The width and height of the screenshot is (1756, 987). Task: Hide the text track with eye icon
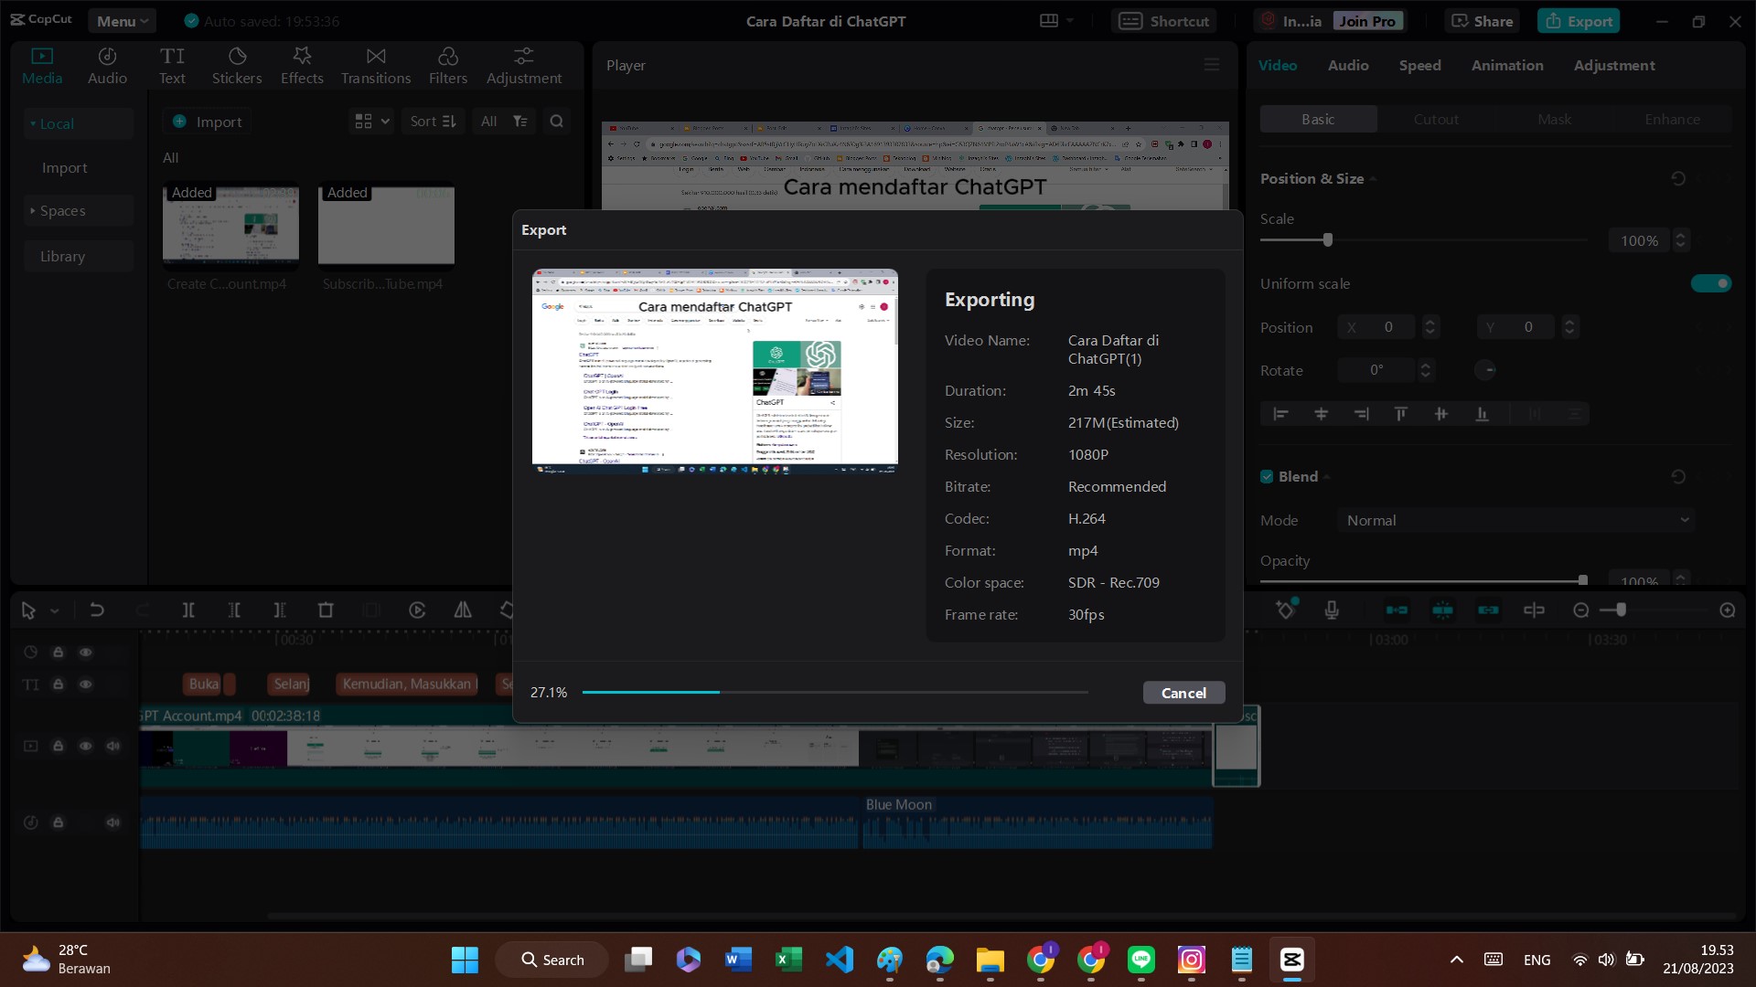[x=85, y=685]
